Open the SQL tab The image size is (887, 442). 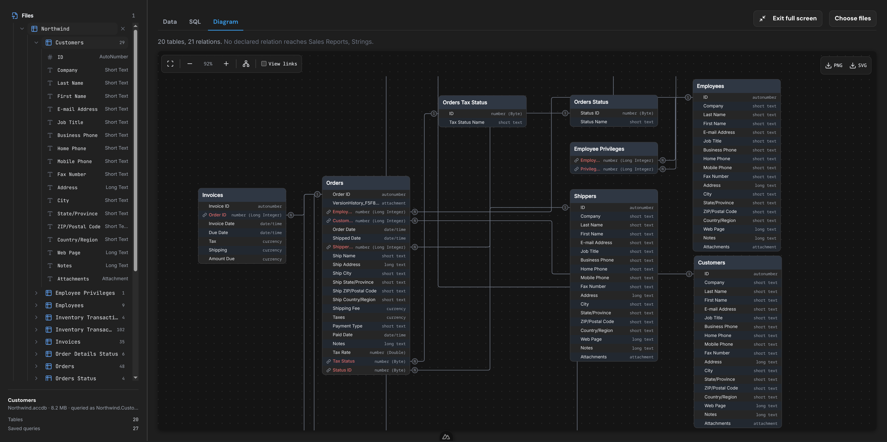pyautogui.click(x=195, y=22)
